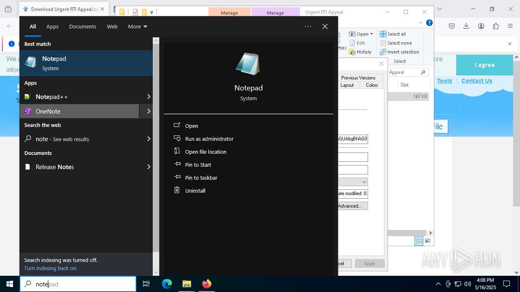This screenshot has width=520, height=292.
Task: Switch to the Web search tab
Action: [x=112, y=26]
